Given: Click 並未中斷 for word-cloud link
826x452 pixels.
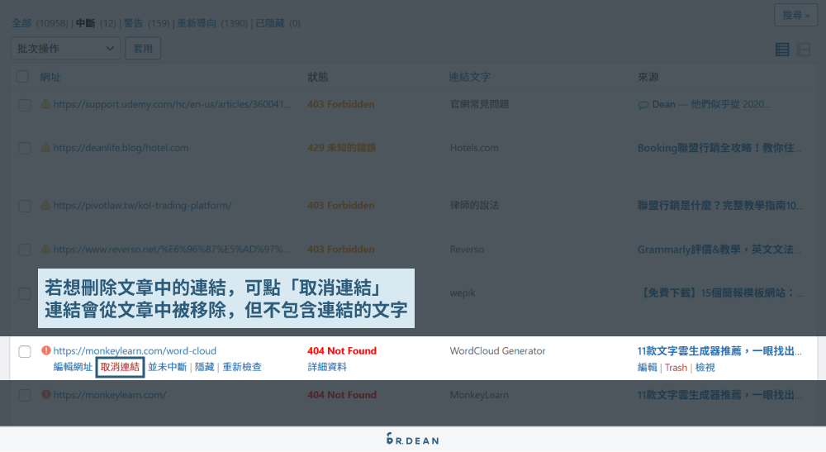Looking at the screenshot, I should 167,367.
